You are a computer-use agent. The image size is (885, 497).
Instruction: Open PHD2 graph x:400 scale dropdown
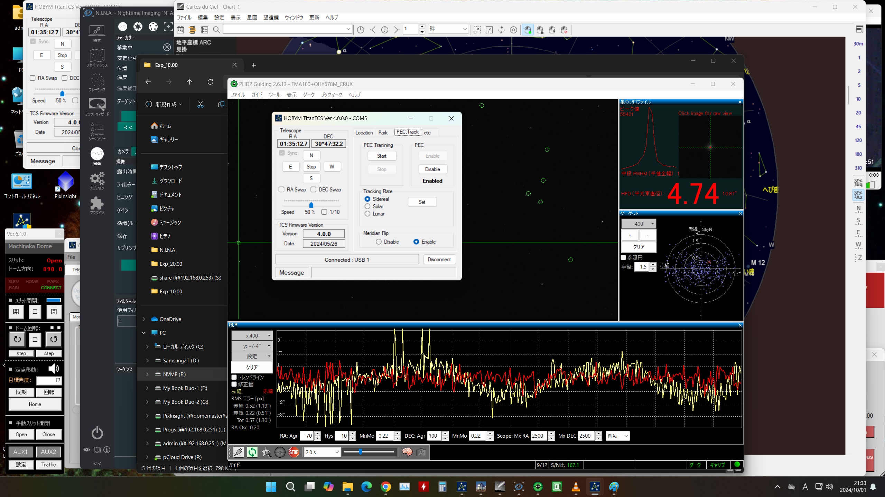pyautogui.click(x=252, y=335)
